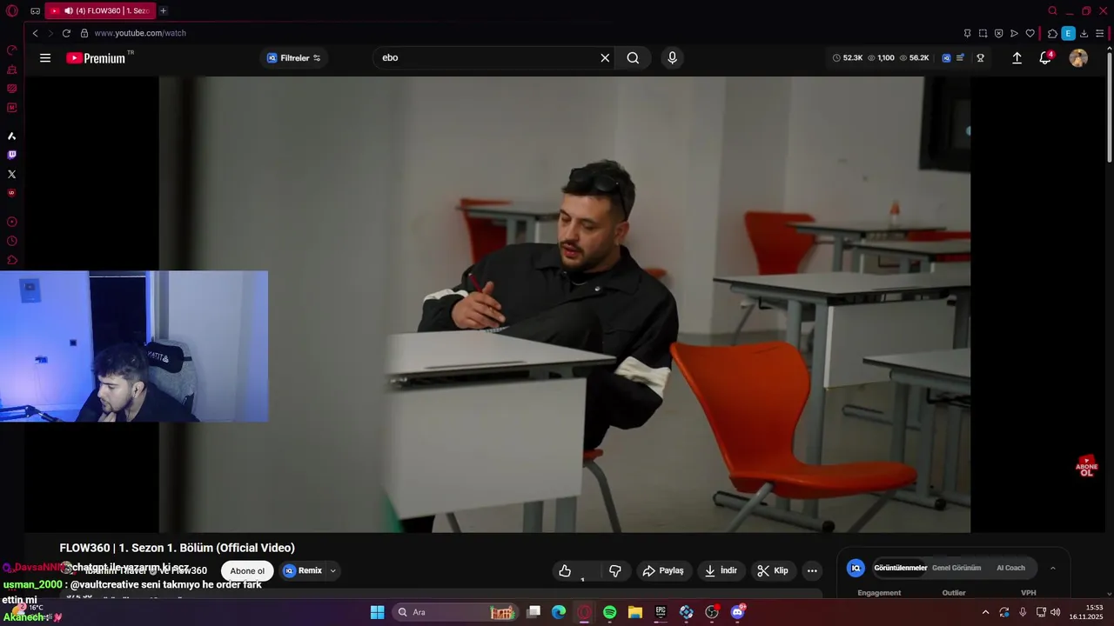Open YouTube notifications bell

pyautogui.click(x=1045, y=58)
